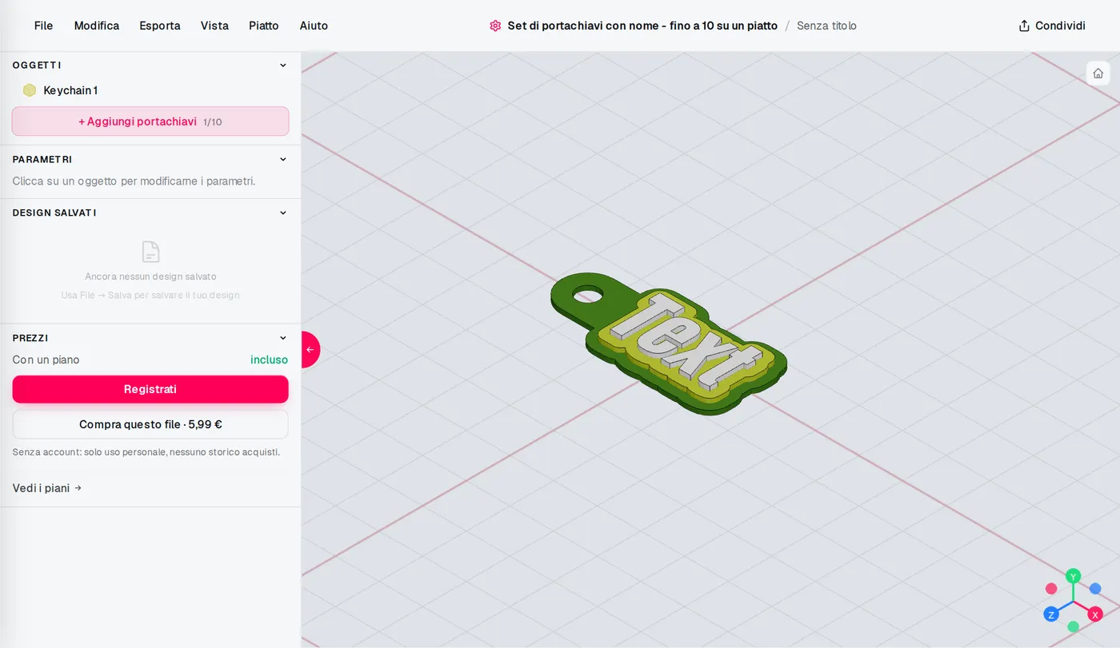Collapse the OGGETTI section chevron
1120x648 pixels.
[282, 66]
